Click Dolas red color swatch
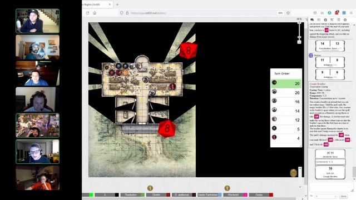Viewport: 356px width, 200px height. [271, 195]
